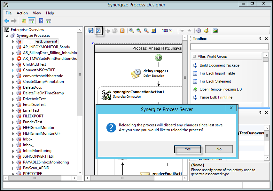
Task: Expand the HEFIGmailMonitor tree node
Action: (13, 128)
